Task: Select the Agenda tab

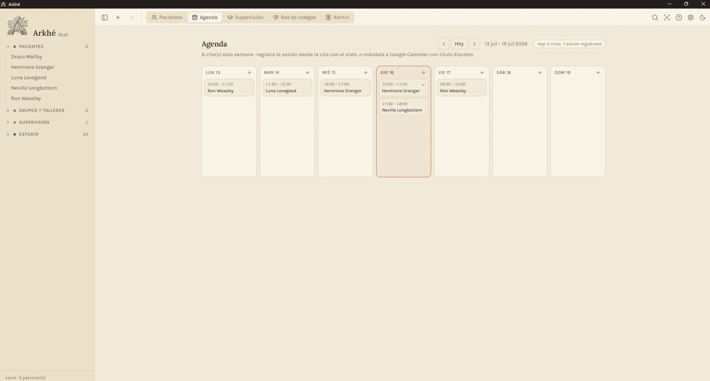Action: point(205,17)
